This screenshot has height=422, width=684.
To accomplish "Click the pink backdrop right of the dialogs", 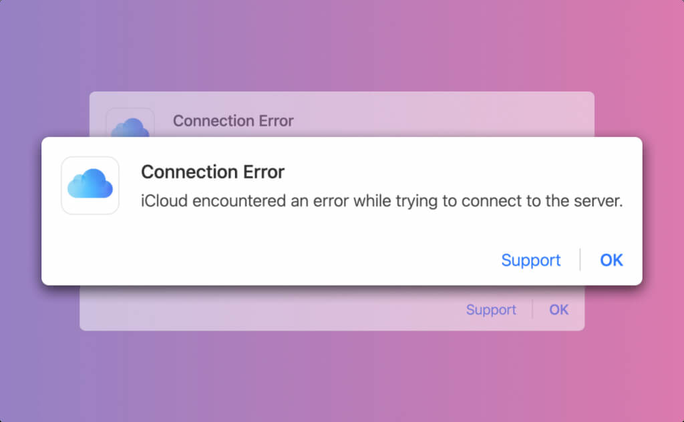I will 661,214.
